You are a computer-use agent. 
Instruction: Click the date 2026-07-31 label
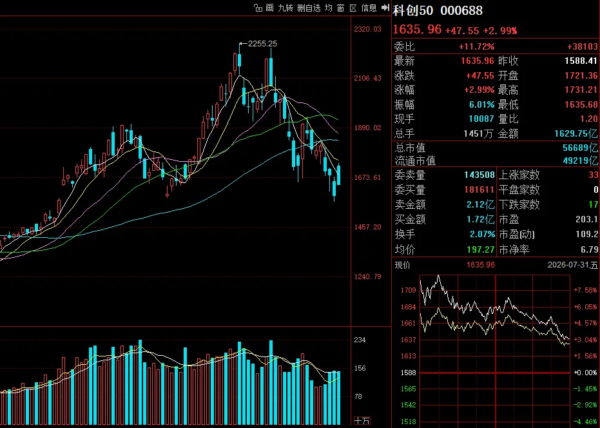(x=573, y=265)
